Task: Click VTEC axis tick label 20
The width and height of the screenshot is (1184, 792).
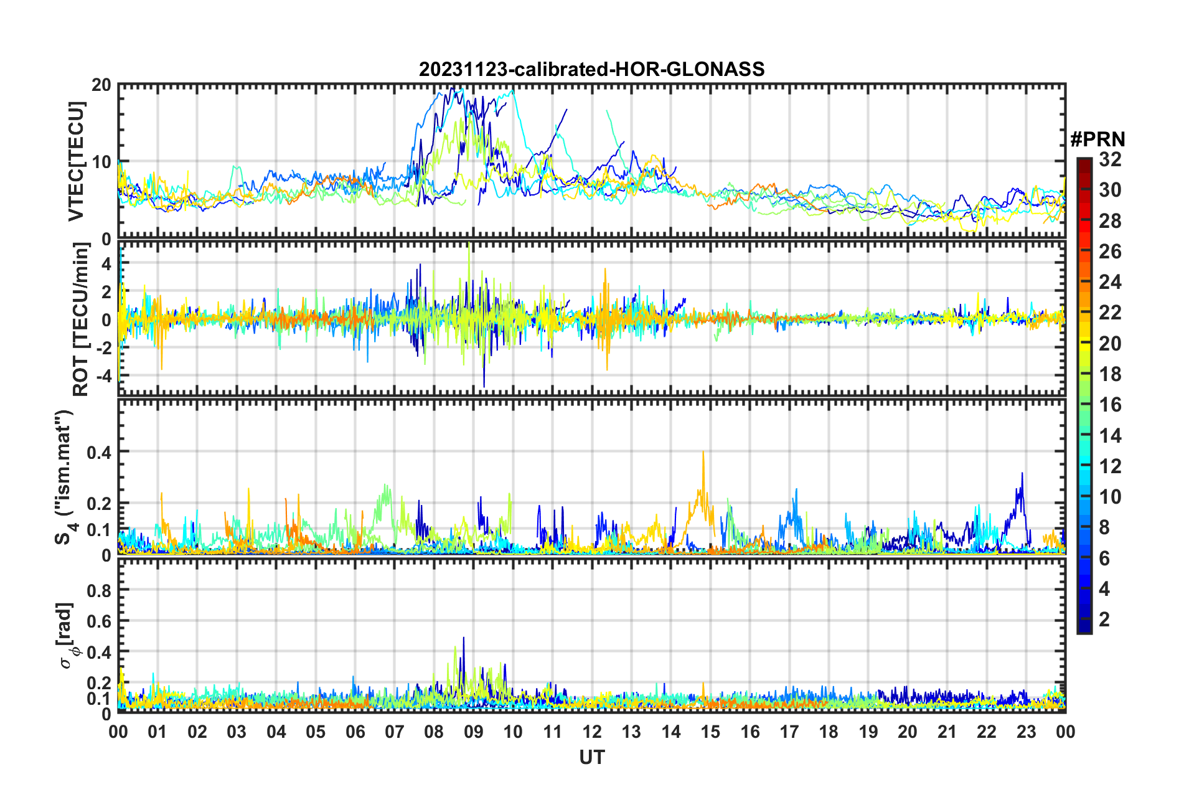Action: pos(101,85)
